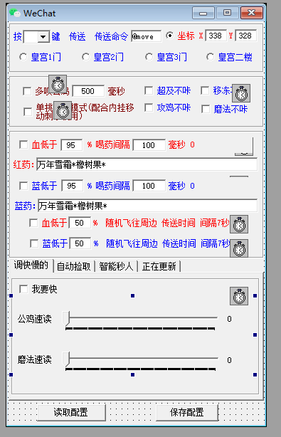The image size is (281, 437).
Task: Click the red 随机飞往周边 label
Action: (131, 223)
